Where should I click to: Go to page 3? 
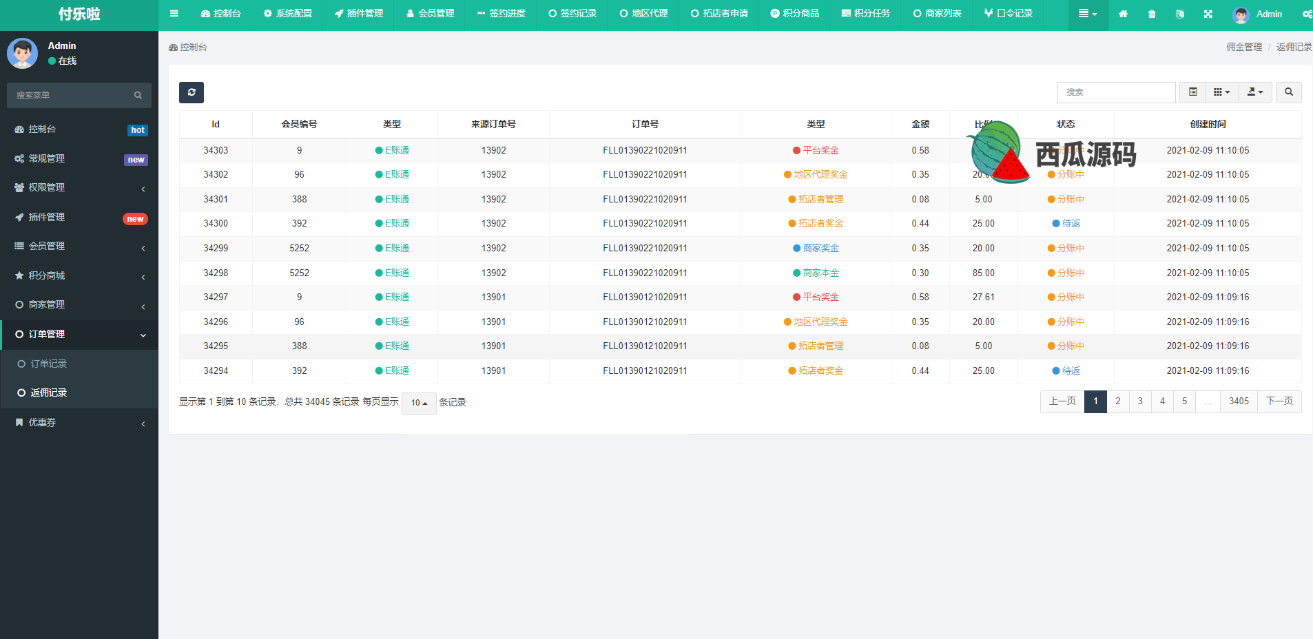pos(1140,401)
